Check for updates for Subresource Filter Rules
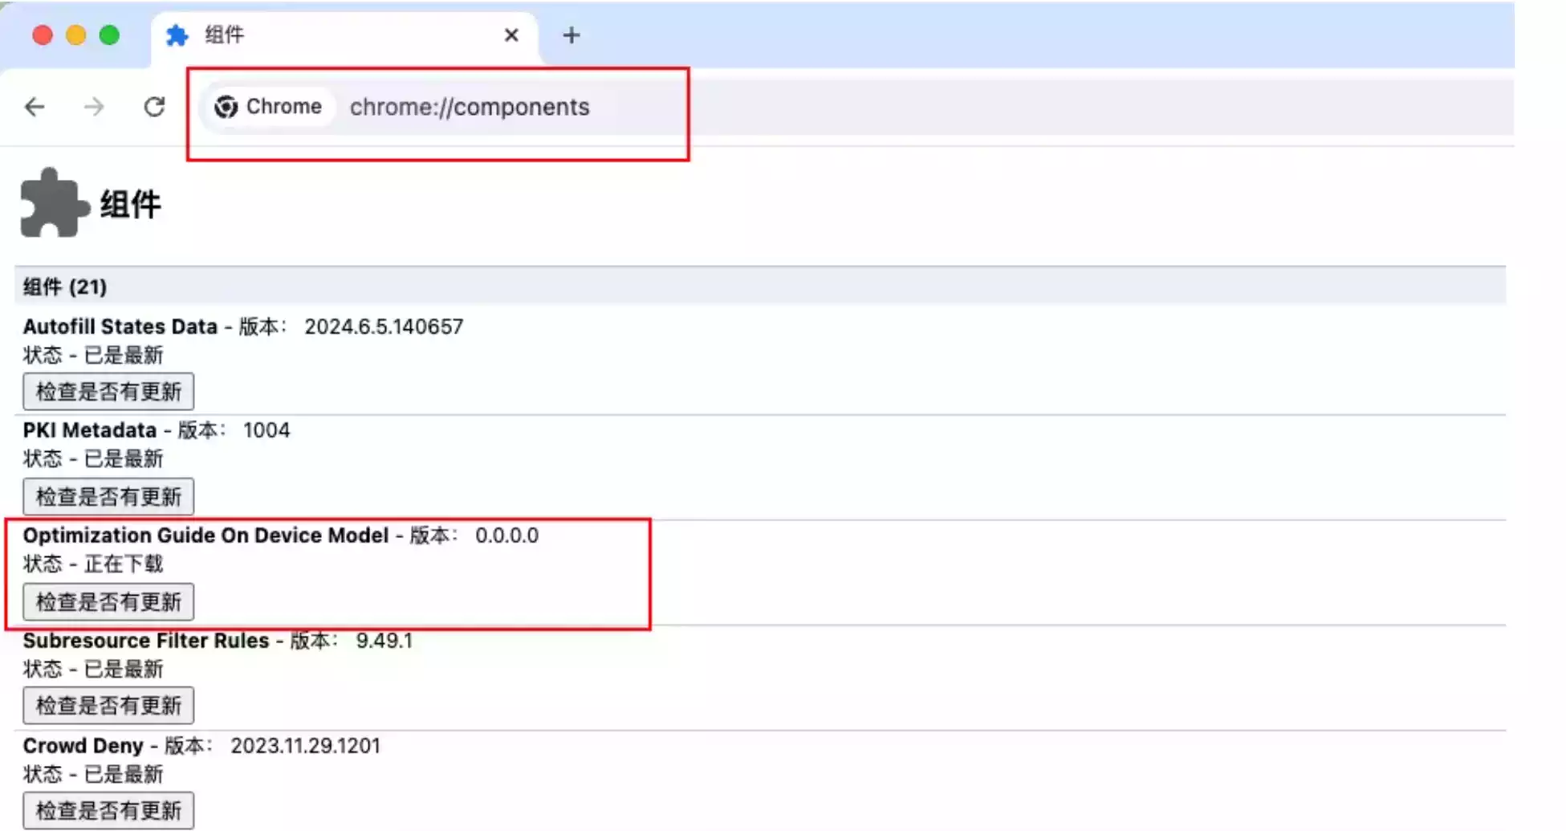This screenshot has height=831, width=1566. point(108,706)
